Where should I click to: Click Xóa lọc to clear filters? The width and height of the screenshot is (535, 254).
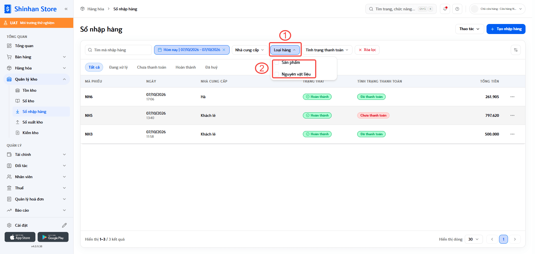pyautogui.click(x=367, y=50)
